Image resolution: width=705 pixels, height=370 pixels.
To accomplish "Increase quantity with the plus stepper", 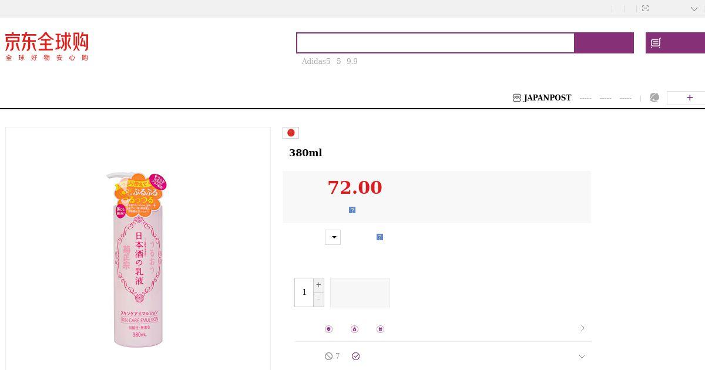I will click(318, 285).
